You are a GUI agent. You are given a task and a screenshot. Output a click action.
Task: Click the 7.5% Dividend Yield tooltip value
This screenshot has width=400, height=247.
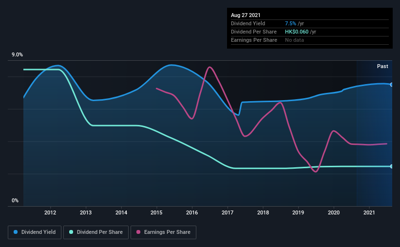(290, 23)
